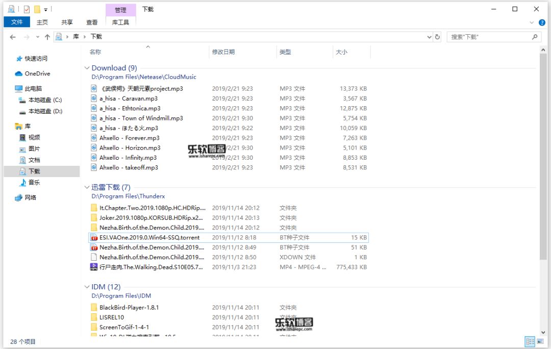The height and width of the screenshot is (349, 551).
Task: Click the new folder quick access icon
Action: click(37, 9)
